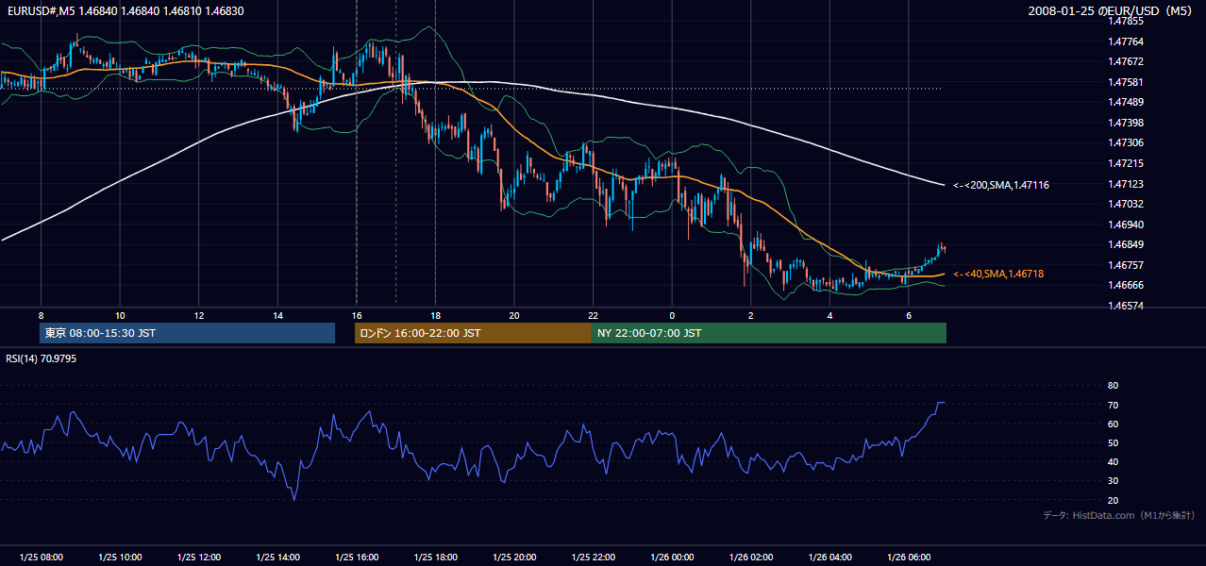Click price axis label 1.47032
1206x566 pixels.
point(1127,204)
